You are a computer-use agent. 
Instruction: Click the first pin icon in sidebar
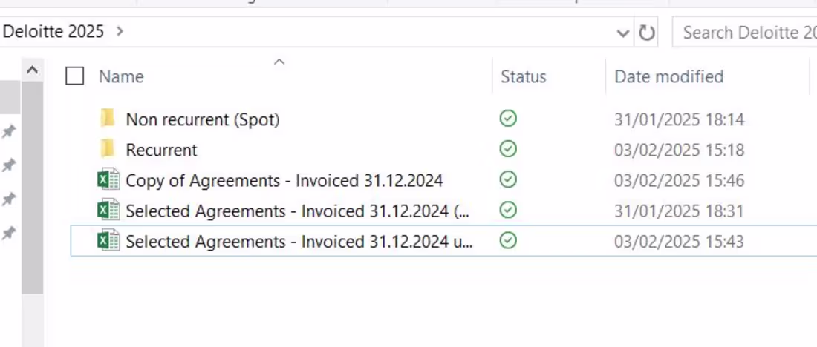9,132
